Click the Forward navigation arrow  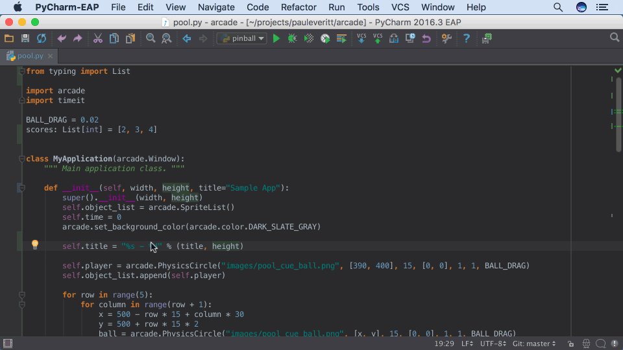point(203,38)
